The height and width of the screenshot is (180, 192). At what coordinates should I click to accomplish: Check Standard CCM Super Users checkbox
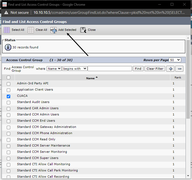pos(8,158)
